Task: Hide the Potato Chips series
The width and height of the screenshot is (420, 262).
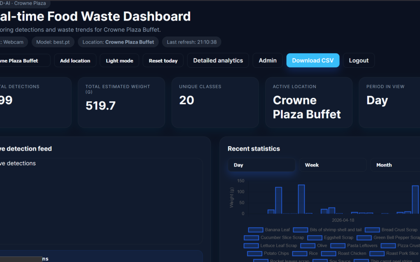Action: [268, 253]
